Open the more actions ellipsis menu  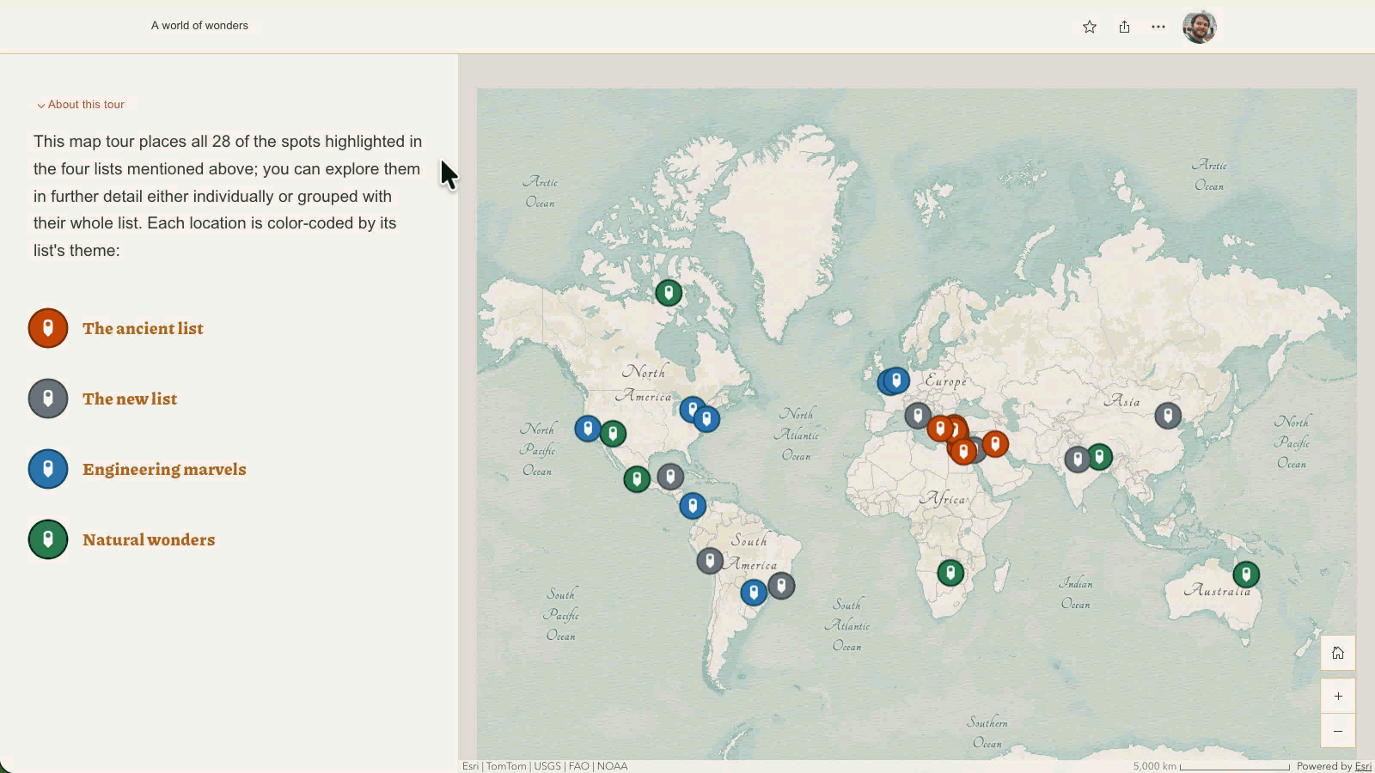tap(1158, 27)
